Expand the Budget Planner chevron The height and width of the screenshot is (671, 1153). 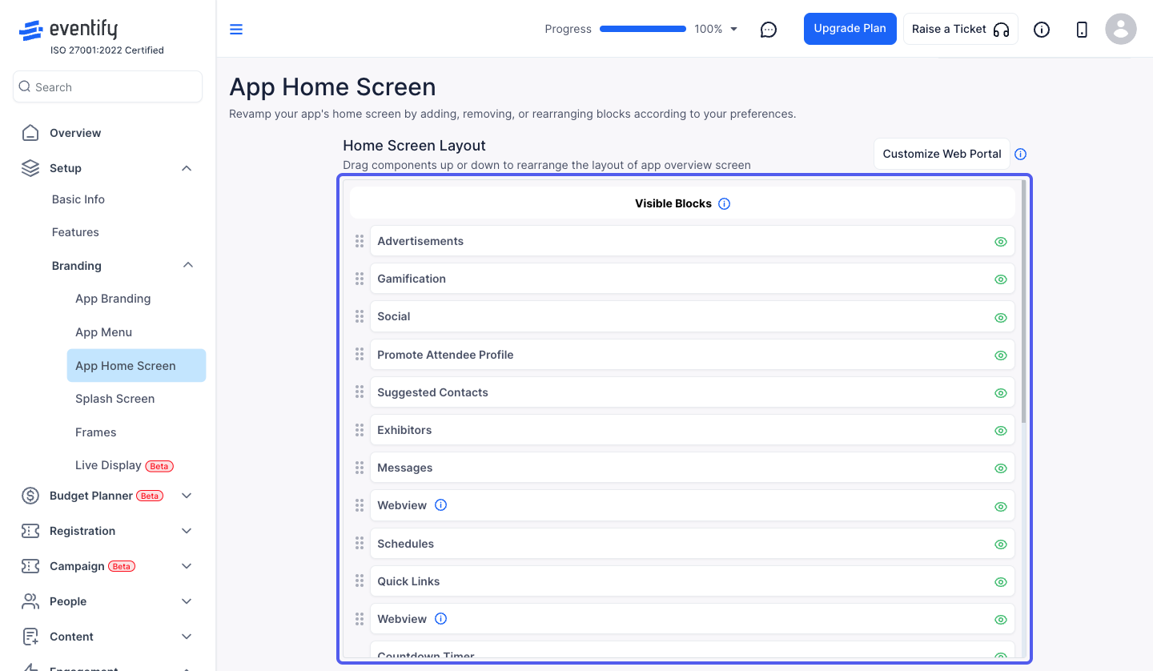(187, 496)
